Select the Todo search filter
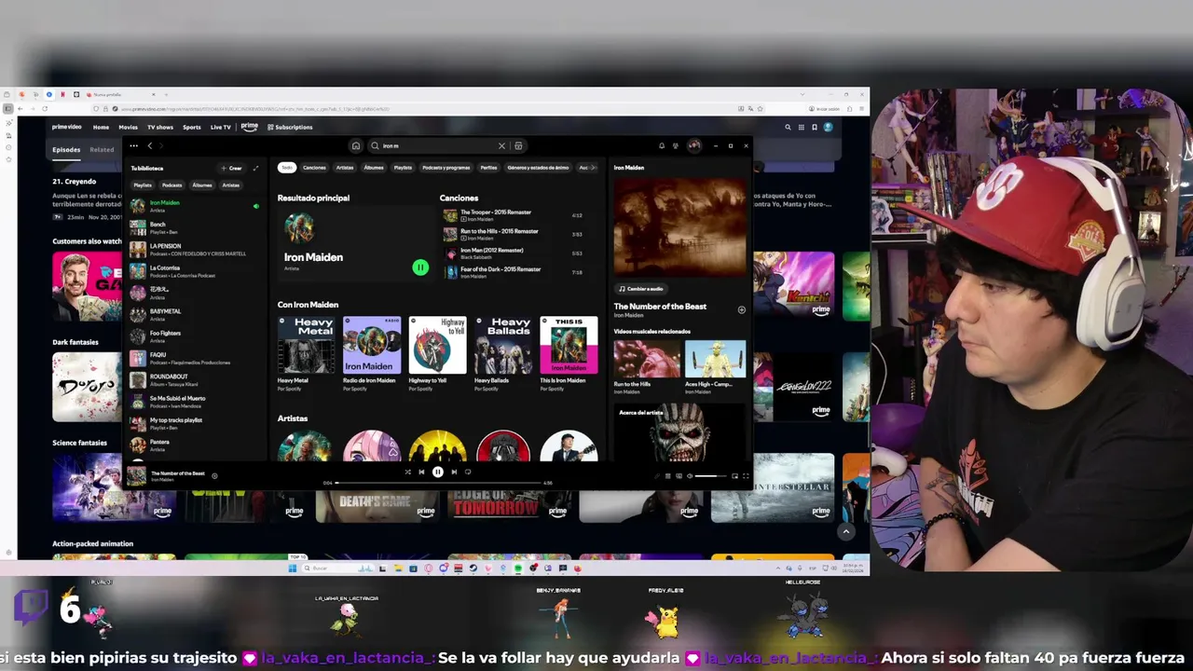Image resolution: width=1193 pixels, height=671 pixels. tap(287, 168)
